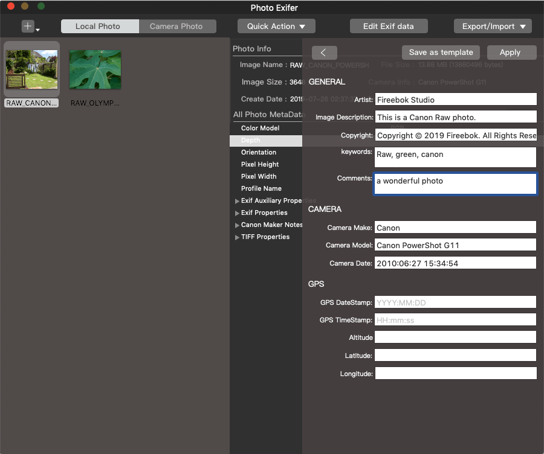Screen dimensions: 544x454
Task: Click the Photo Info heading
Action: pos(252,49)
